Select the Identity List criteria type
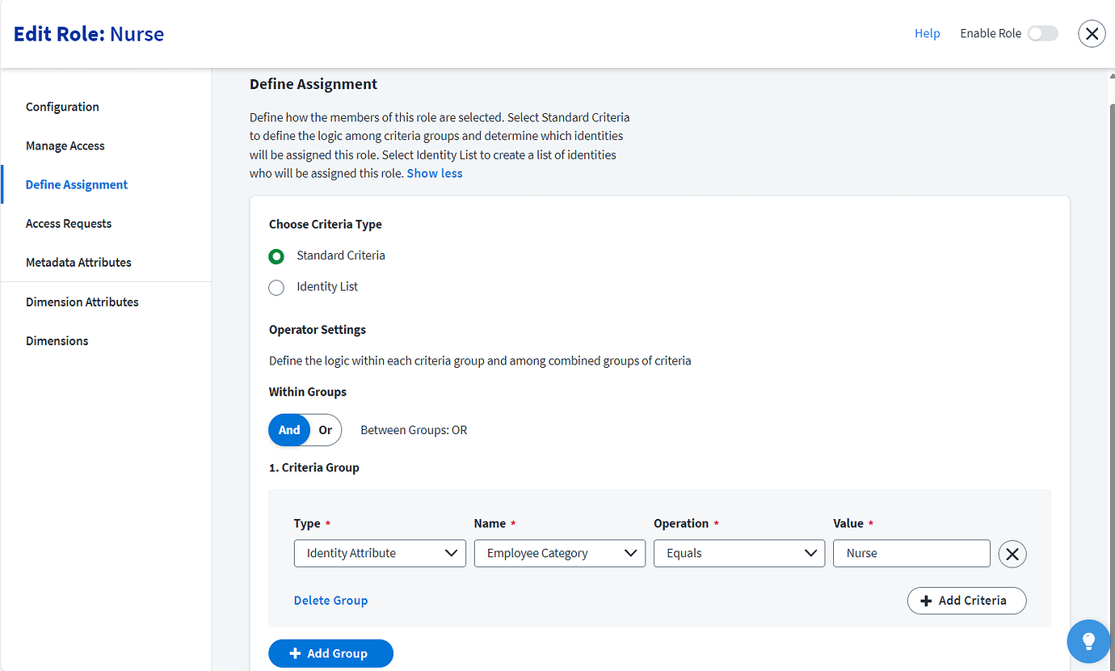 (x=276, y=287)
